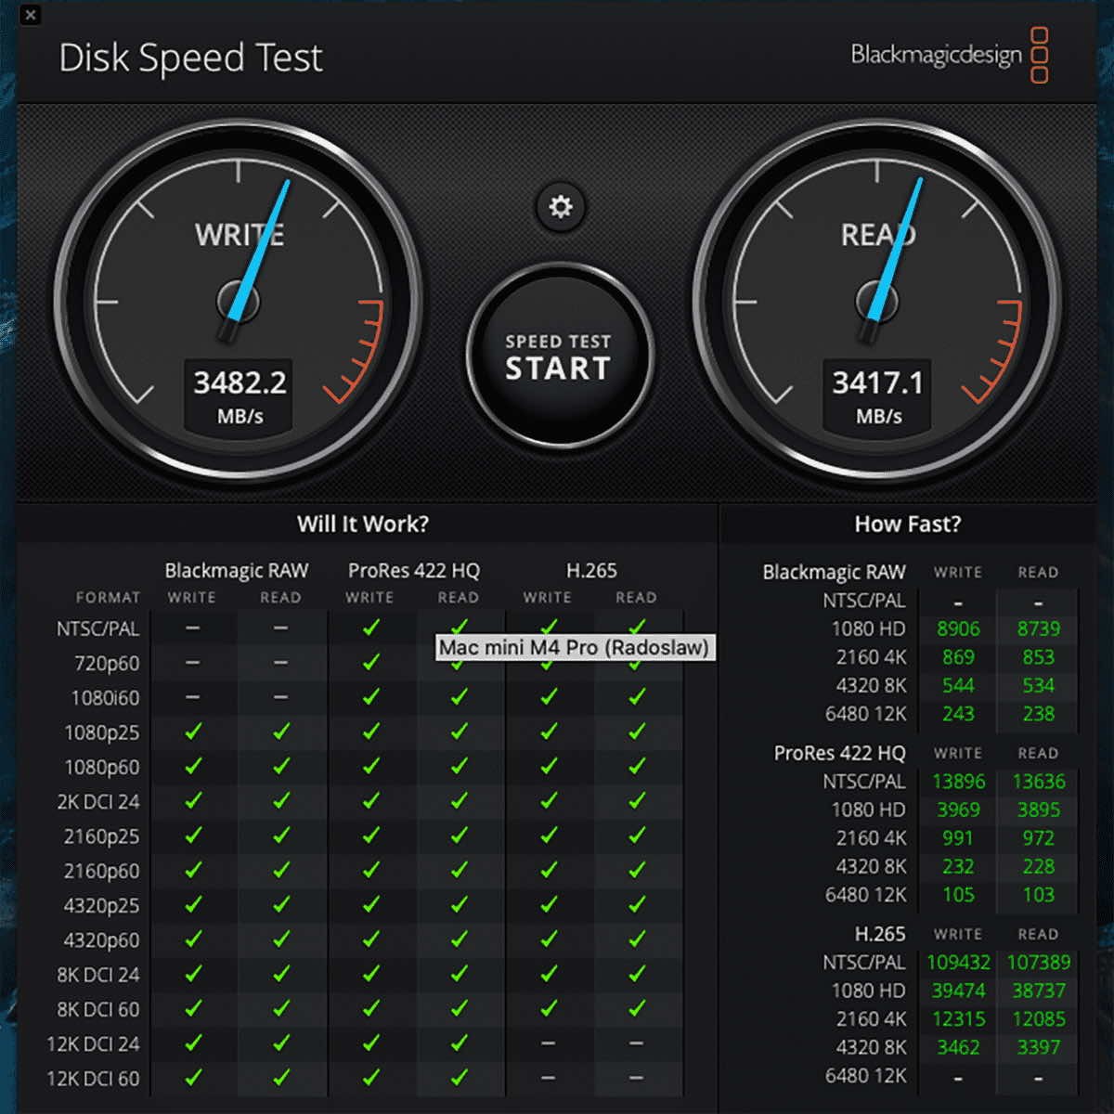The image size is (1114, 1114).
Task: Click the 3895 read value for ProRes 1080 HD
Action: [1038, 810]
